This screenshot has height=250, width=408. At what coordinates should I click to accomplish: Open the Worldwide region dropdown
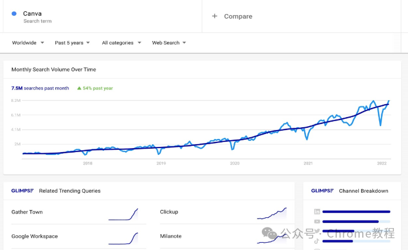tap(28, 43)
